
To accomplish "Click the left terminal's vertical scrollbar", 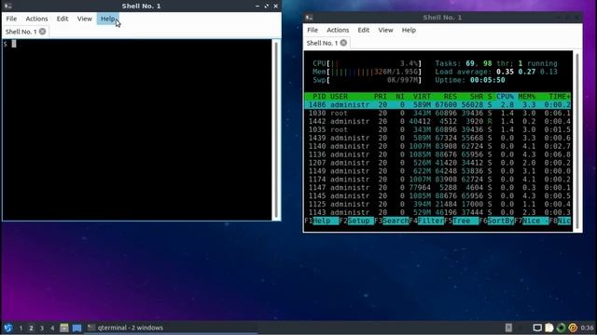I will pyautogui.click(x=276, y=129).
